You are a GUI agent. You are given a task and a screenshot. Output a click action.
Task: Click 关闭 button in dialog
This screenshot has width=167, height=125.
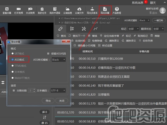[62, 101]
